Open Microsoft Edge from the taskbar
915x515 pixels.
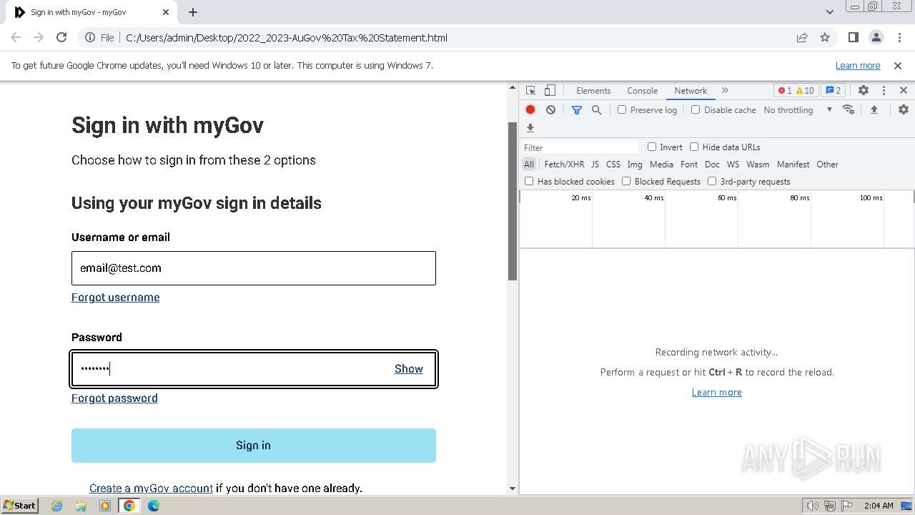click(x=153, y=506)
